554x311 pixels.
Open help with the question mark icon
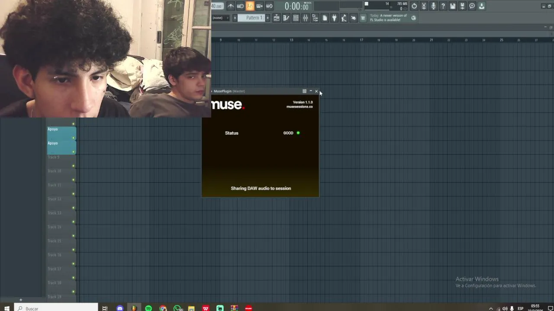pos(443,6)
